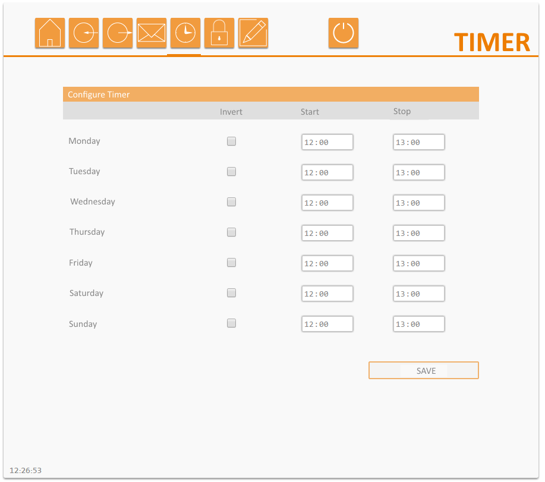The width and height of the screenshot is (545, 482).
Task: Tick Friday's Invert checkbox
Action: pyautogui.click(x=232, y=263)
